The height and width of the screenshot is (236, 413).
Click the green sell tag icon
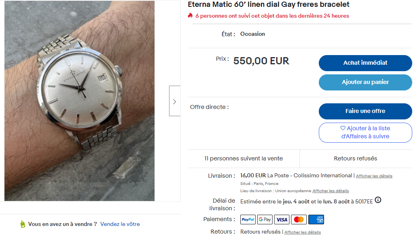(x=23, y=224)
